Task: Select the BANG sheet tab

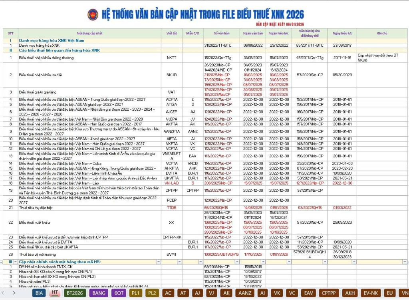Action: point(99,293)
